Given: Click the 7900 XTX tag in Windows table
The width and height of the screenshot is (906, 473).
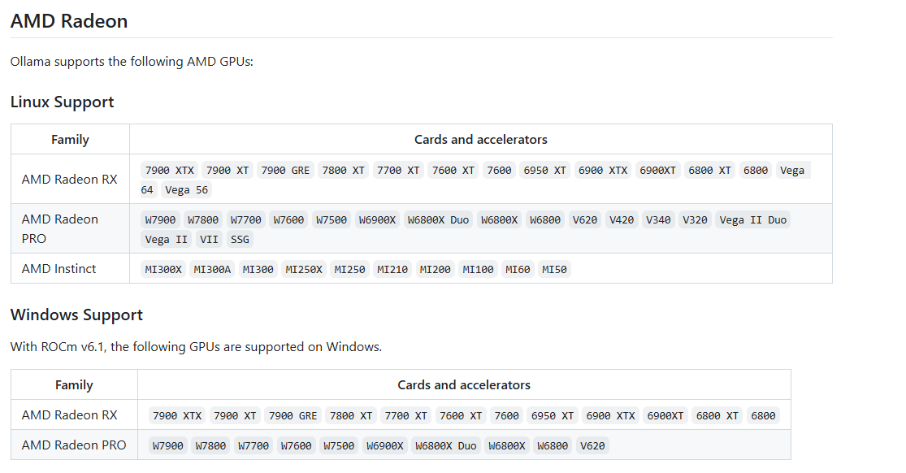Looking at the screenshot, I should [x=177, y=416].
